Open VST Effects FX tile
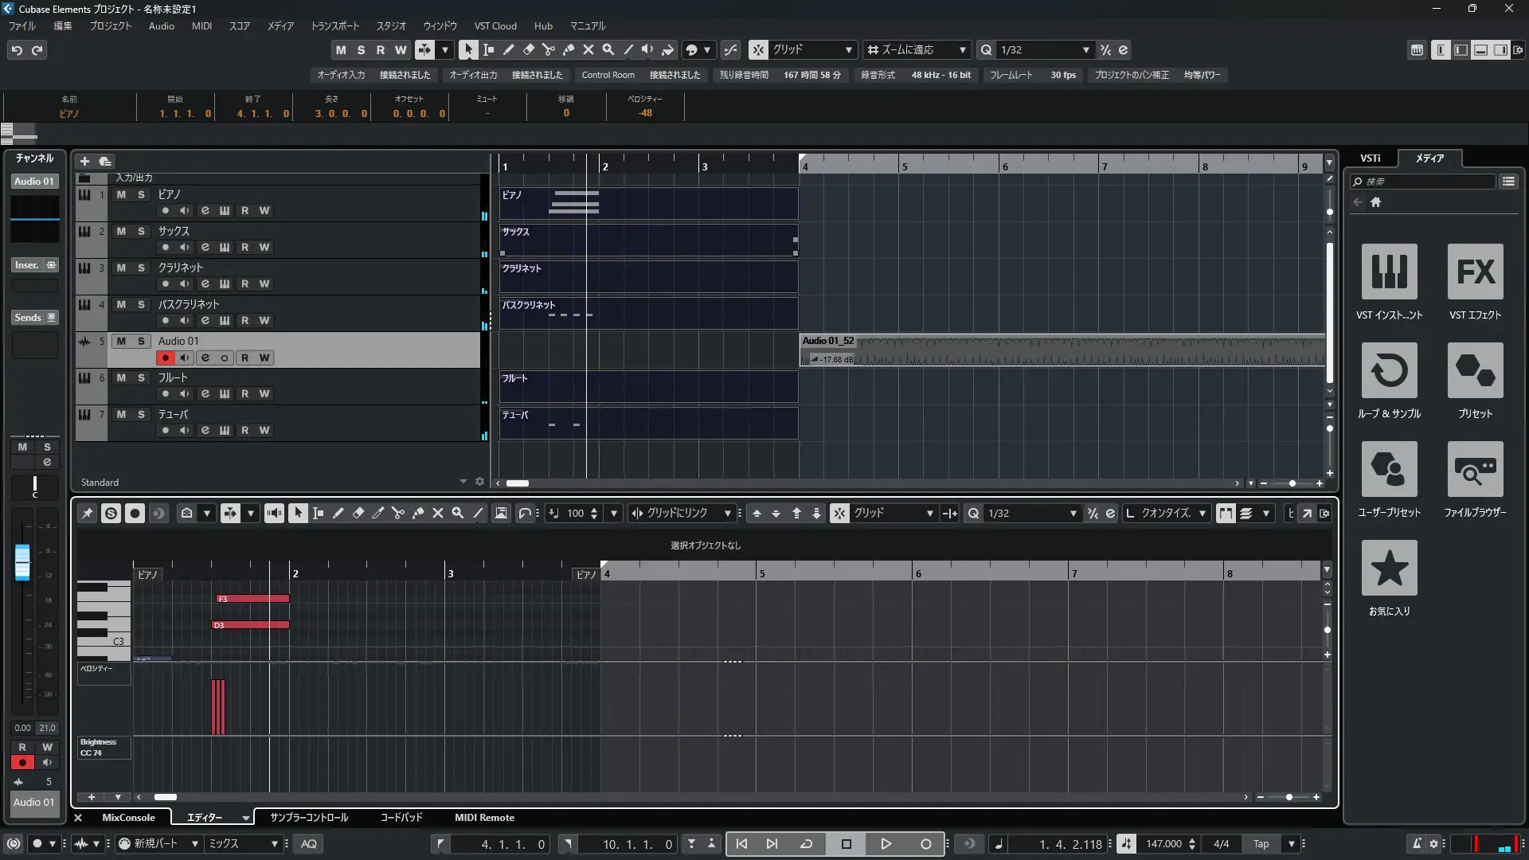The width and height of the screenshot is (1529, 860). pyautogui.click(x=1475, y=272)
